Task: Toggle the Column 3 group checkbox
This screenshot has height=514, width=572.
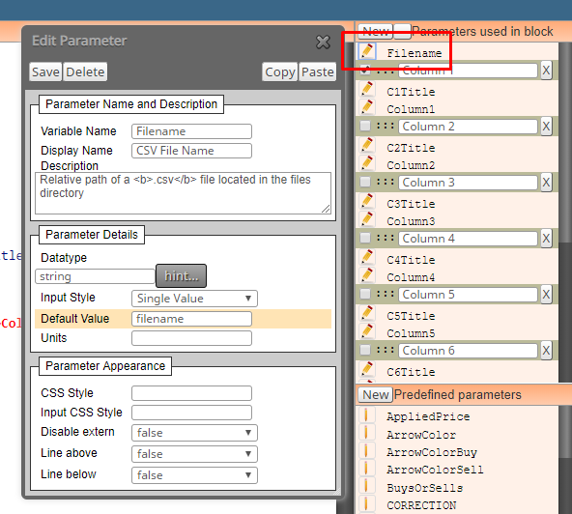Action: coord(365,182)
